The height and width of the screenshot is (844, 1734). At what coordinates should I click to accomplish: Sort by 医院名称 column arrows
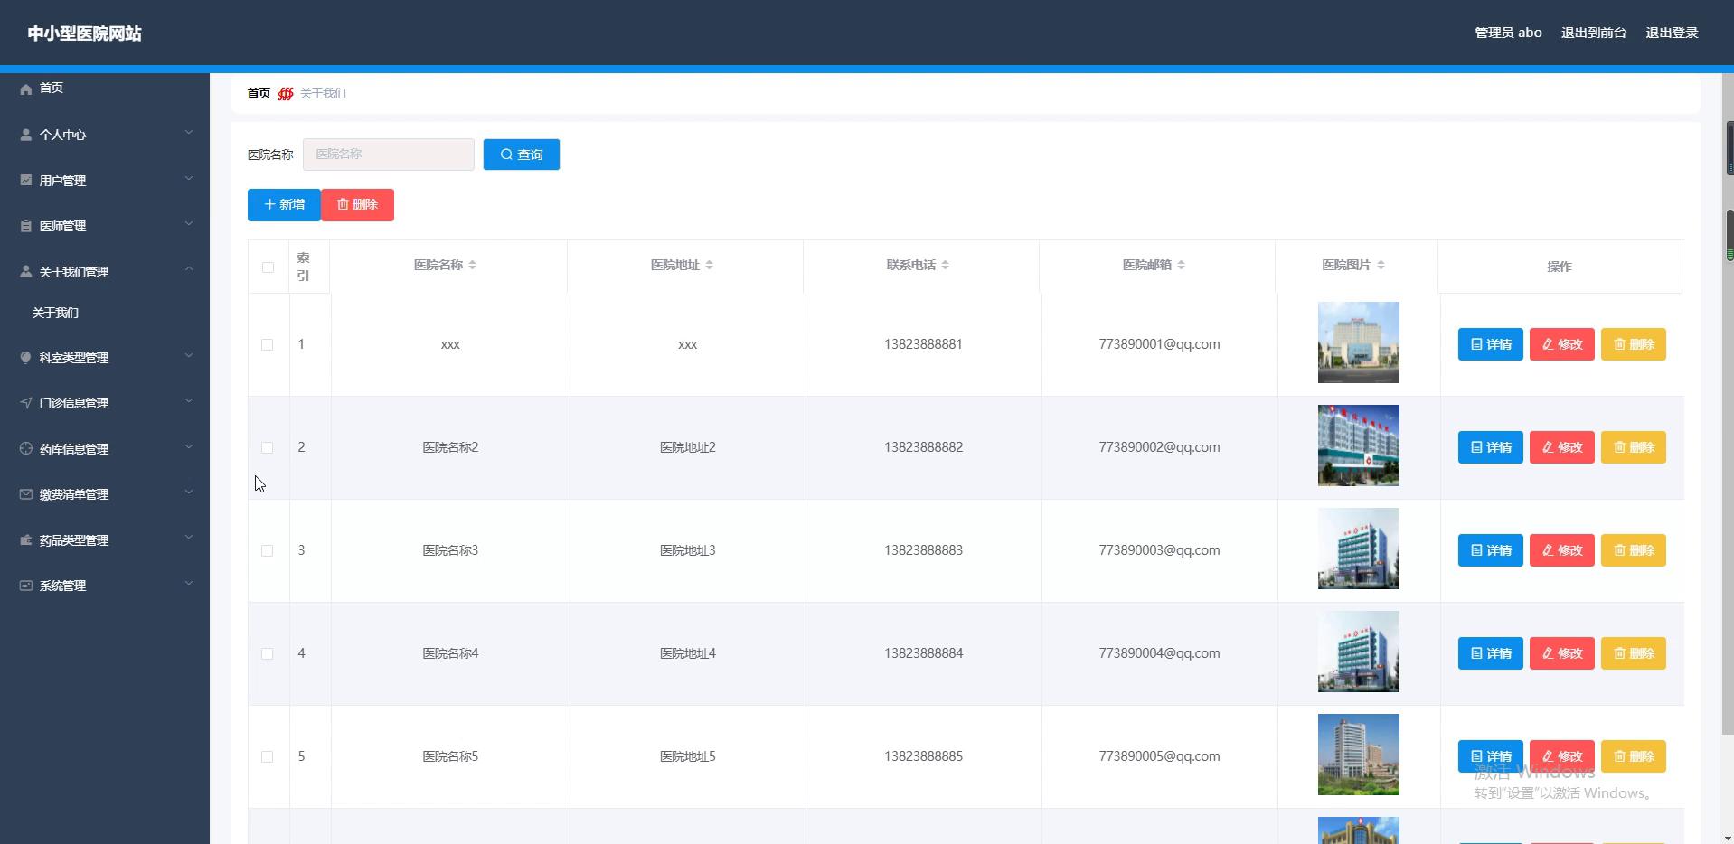click(472, 266)
